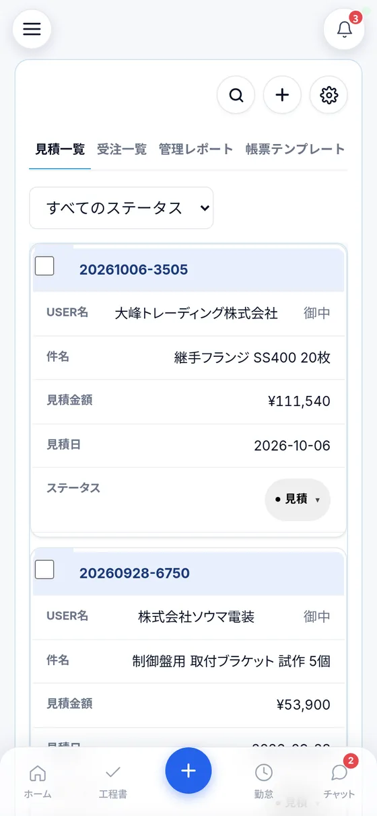Click the plus icon beside search
377x816 pixels.
coord(282,95)
